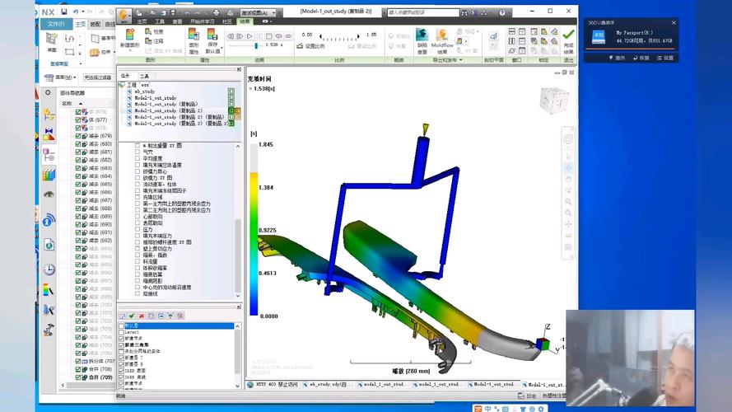Click the Moldflow application menu button
The height and width of the screenshot is (412, 732).
point(124,15)
